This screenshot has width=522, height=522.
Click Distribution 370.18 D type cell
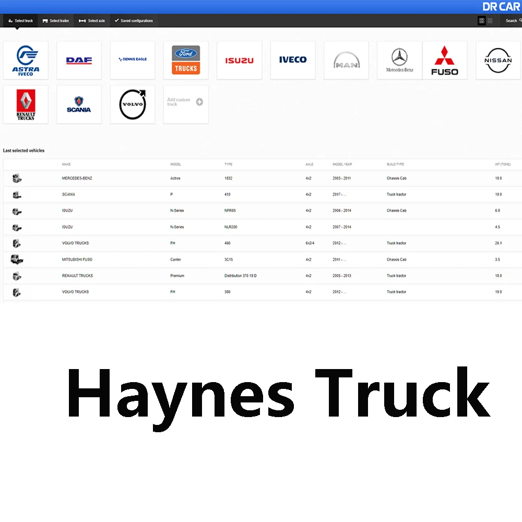click(240, 276)
